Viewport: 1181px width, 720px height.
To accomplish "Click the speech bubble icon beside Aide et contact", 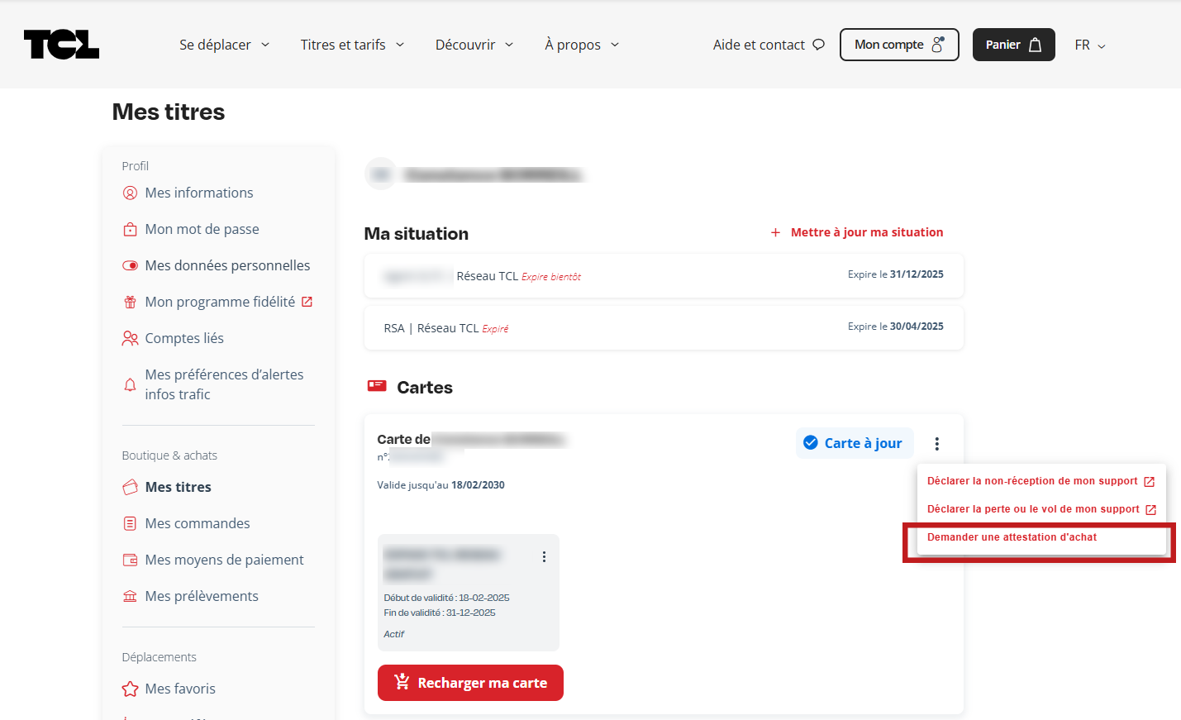I will click(x=818, y=45).
